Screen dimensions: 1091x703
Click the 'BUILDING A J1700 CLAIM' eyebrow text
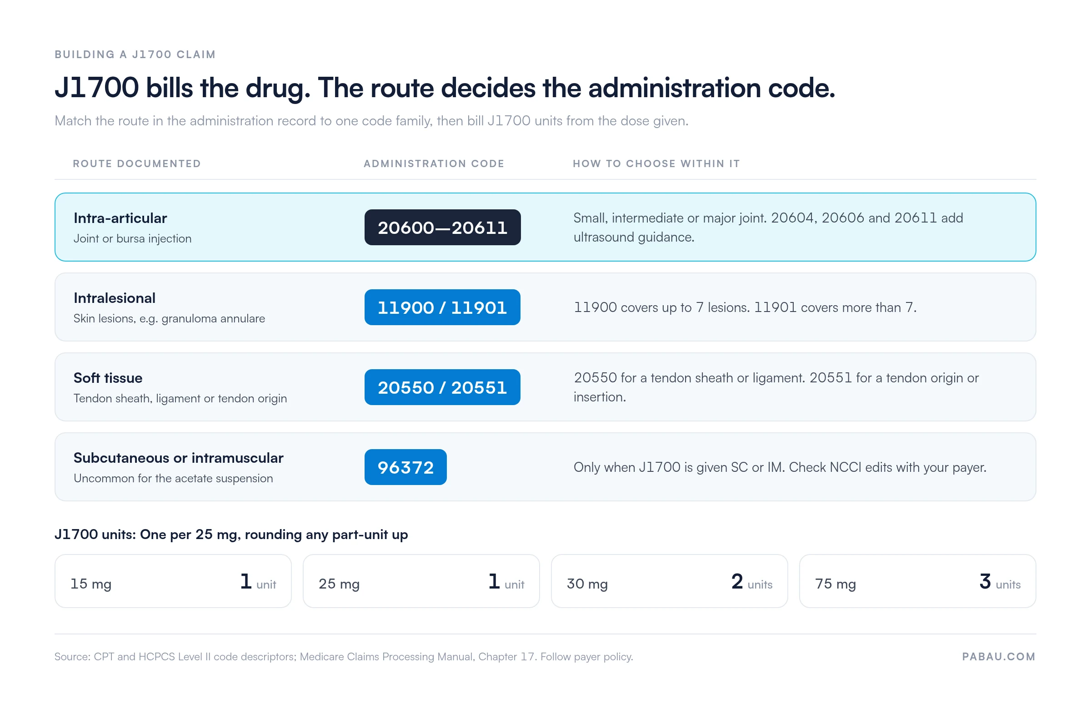135,54
